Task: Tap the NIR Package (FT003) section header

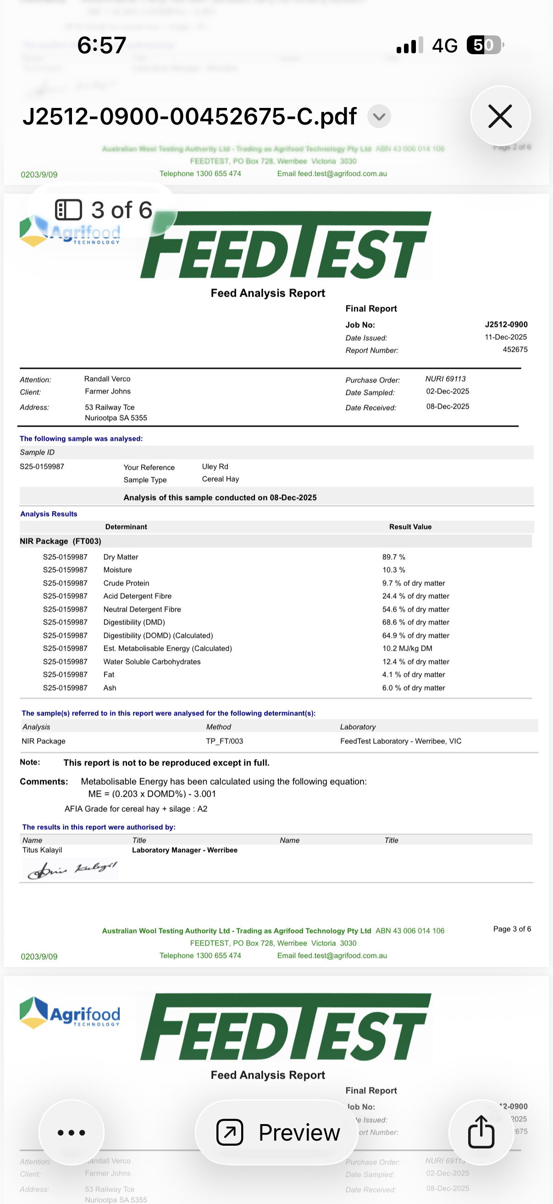Action: click(61, 541)
